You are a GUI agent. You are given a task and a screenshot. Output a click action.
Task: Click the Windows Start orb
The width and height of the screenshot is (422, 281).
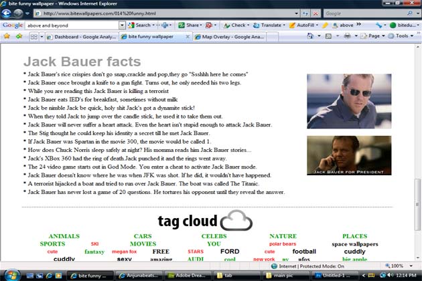(x=8, y=274)
